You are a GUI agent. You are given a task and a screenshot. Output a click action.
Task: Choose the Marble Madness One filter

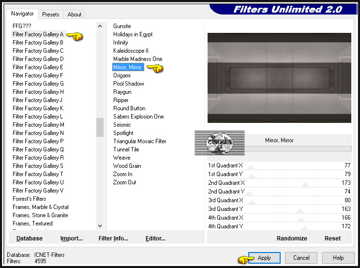click(x=138, y=59)
